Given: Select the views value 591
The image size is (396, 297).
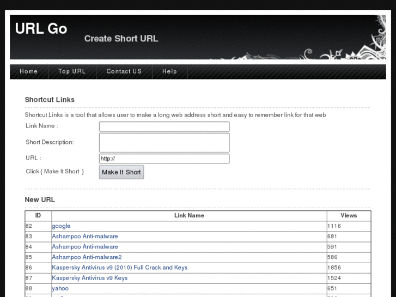Looking at the screenshot, I should pyautogui.click(x=332, y=247).
